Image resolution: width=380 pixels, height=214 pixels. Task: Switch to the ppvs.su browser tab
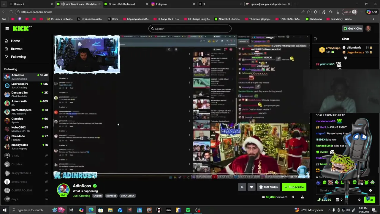click(267, 4)
